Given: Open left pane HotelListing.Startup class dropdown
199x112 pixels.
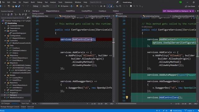Looking at the screenshot, I should [72, 16].
